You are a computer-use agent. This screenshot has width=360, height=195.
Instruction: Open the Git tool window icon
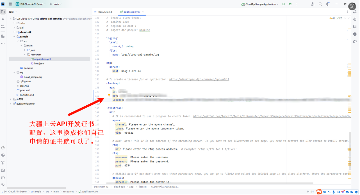(x=3, y=185)
